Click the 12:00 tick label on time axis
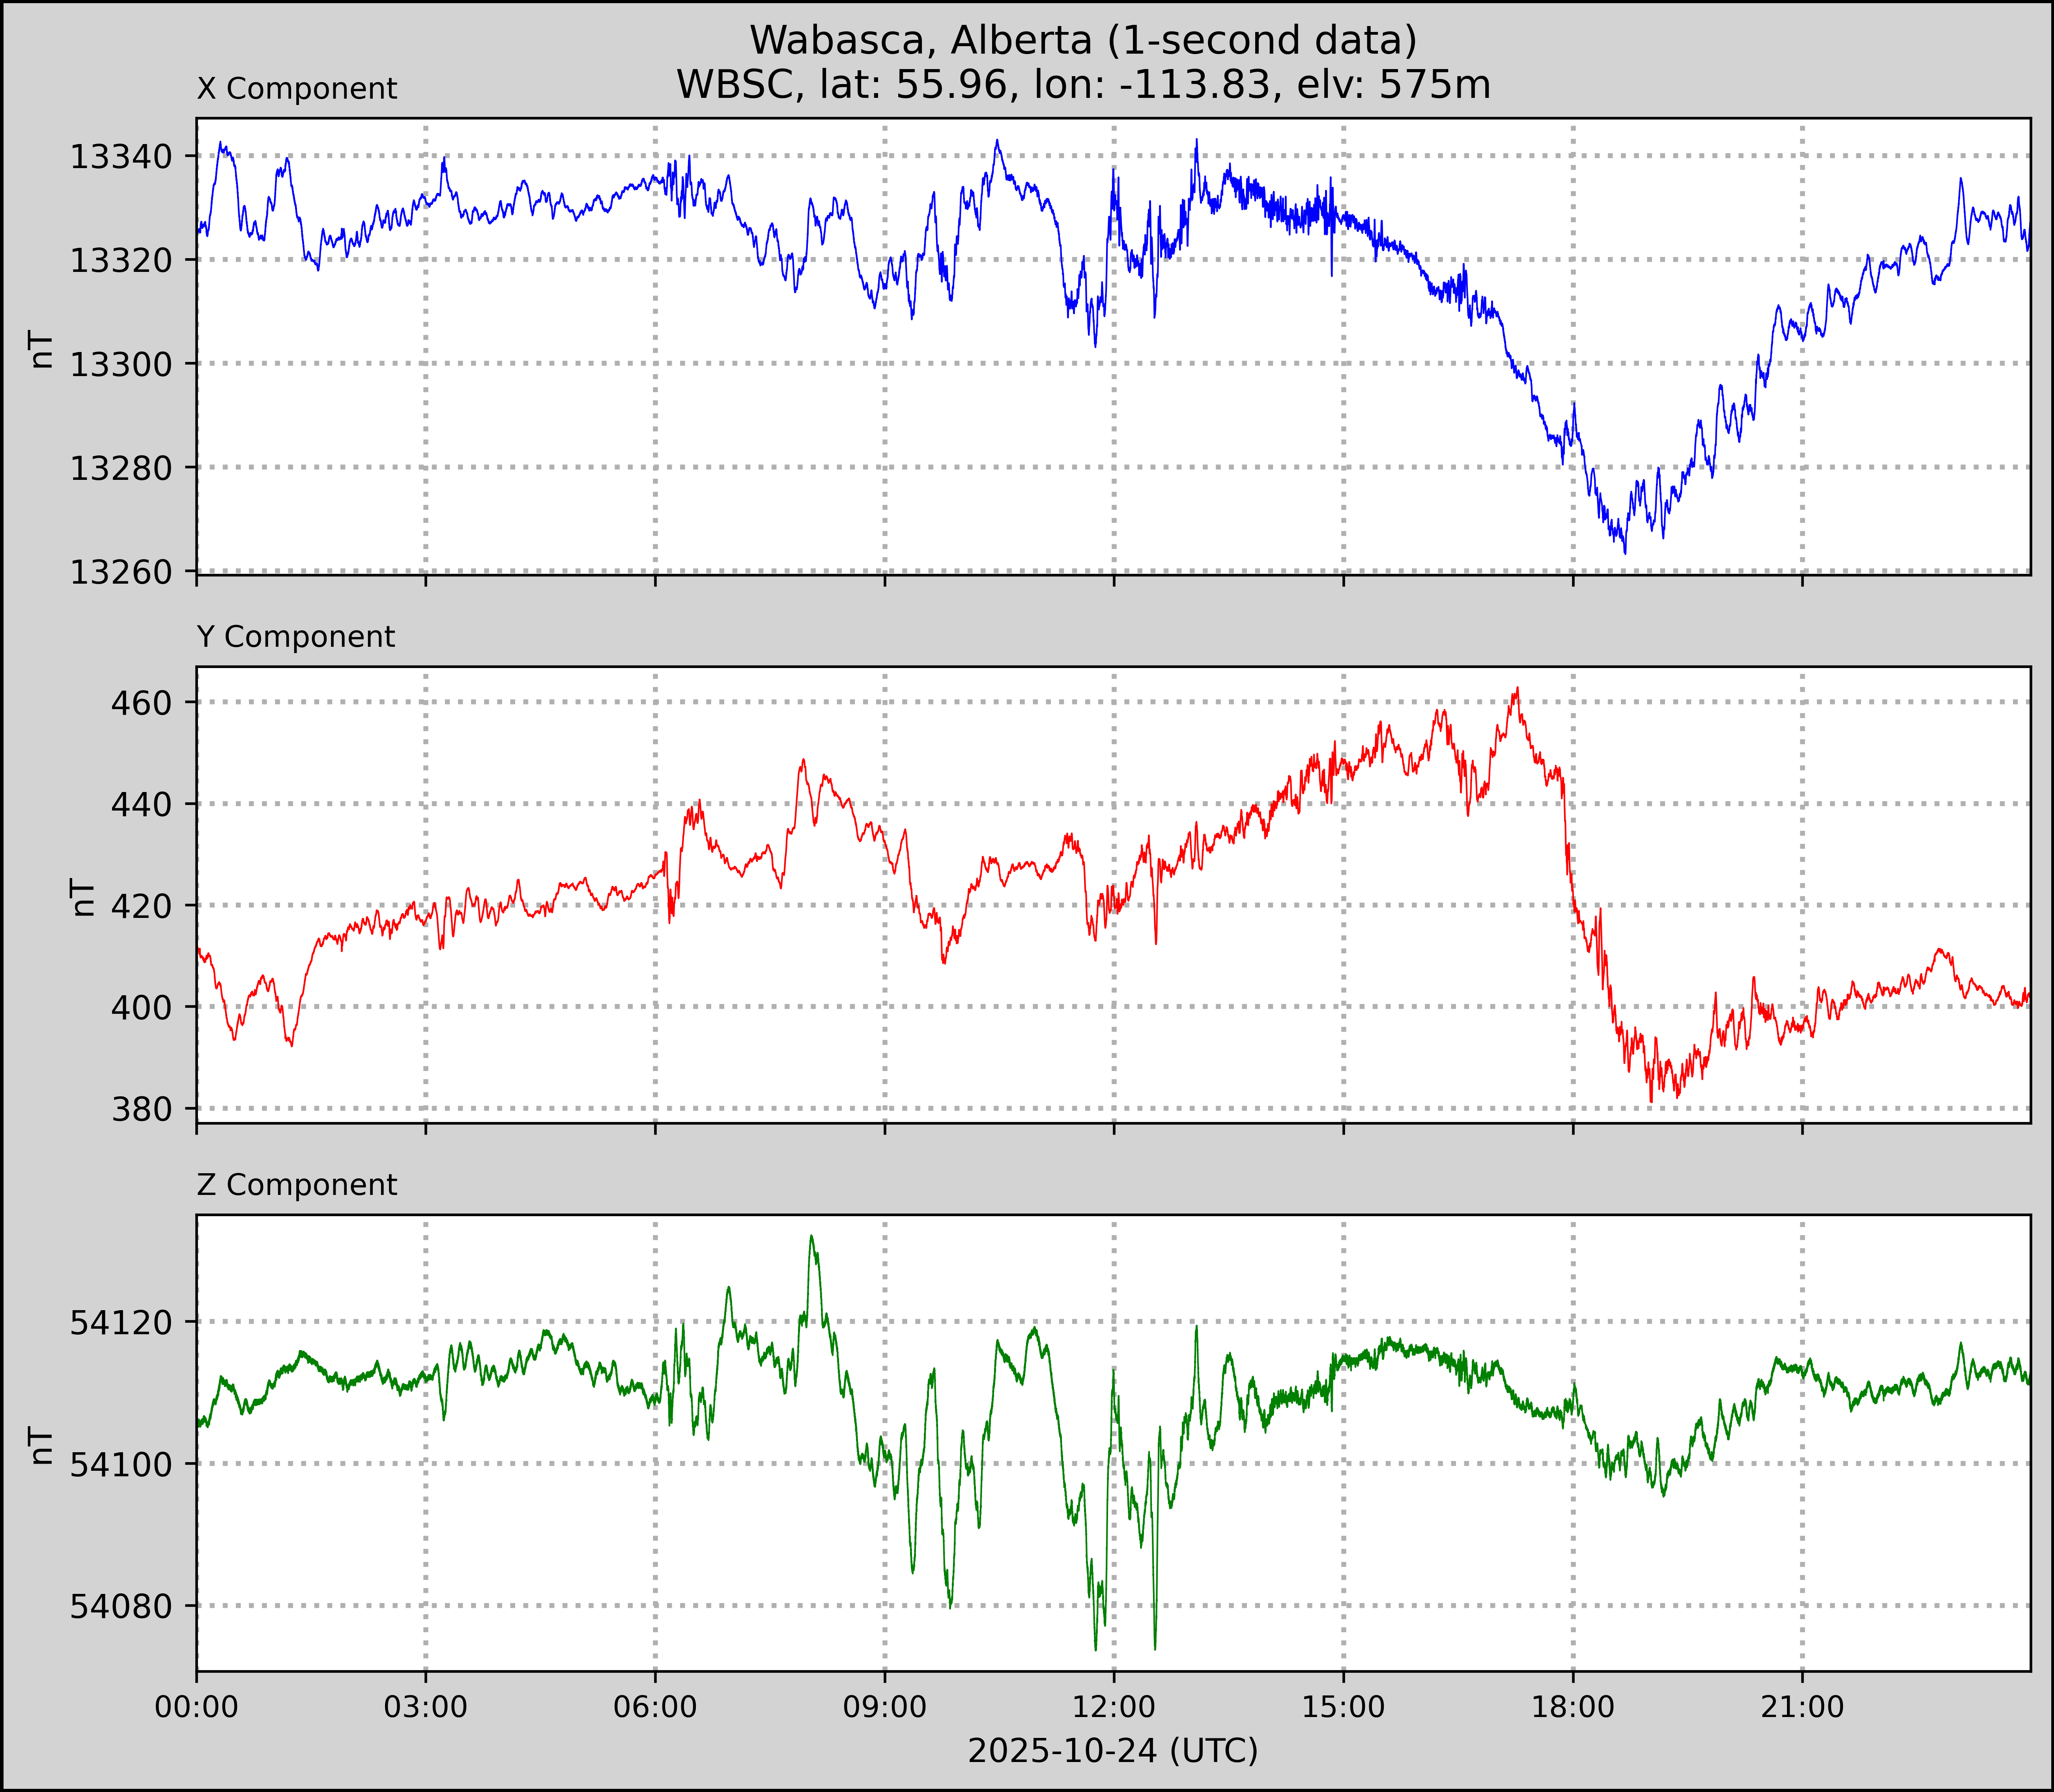The image size is (2054, 1792). click(x=1114, y=1706)
